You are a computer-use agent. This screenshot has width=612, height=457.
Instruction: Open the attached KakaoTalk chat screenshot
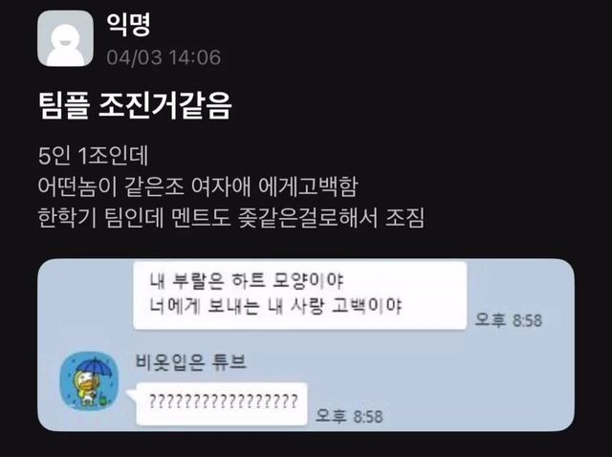pos(306,345)
